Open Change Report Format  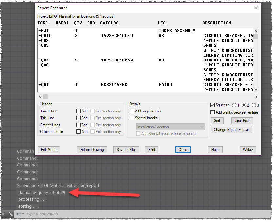pos(231,129)
